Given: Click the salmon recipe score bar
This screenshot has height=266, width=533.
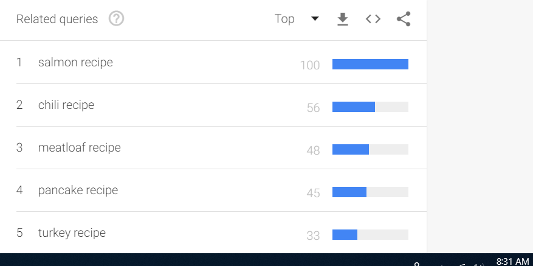Looking at the screenshot, I should [x=370, y=65].
